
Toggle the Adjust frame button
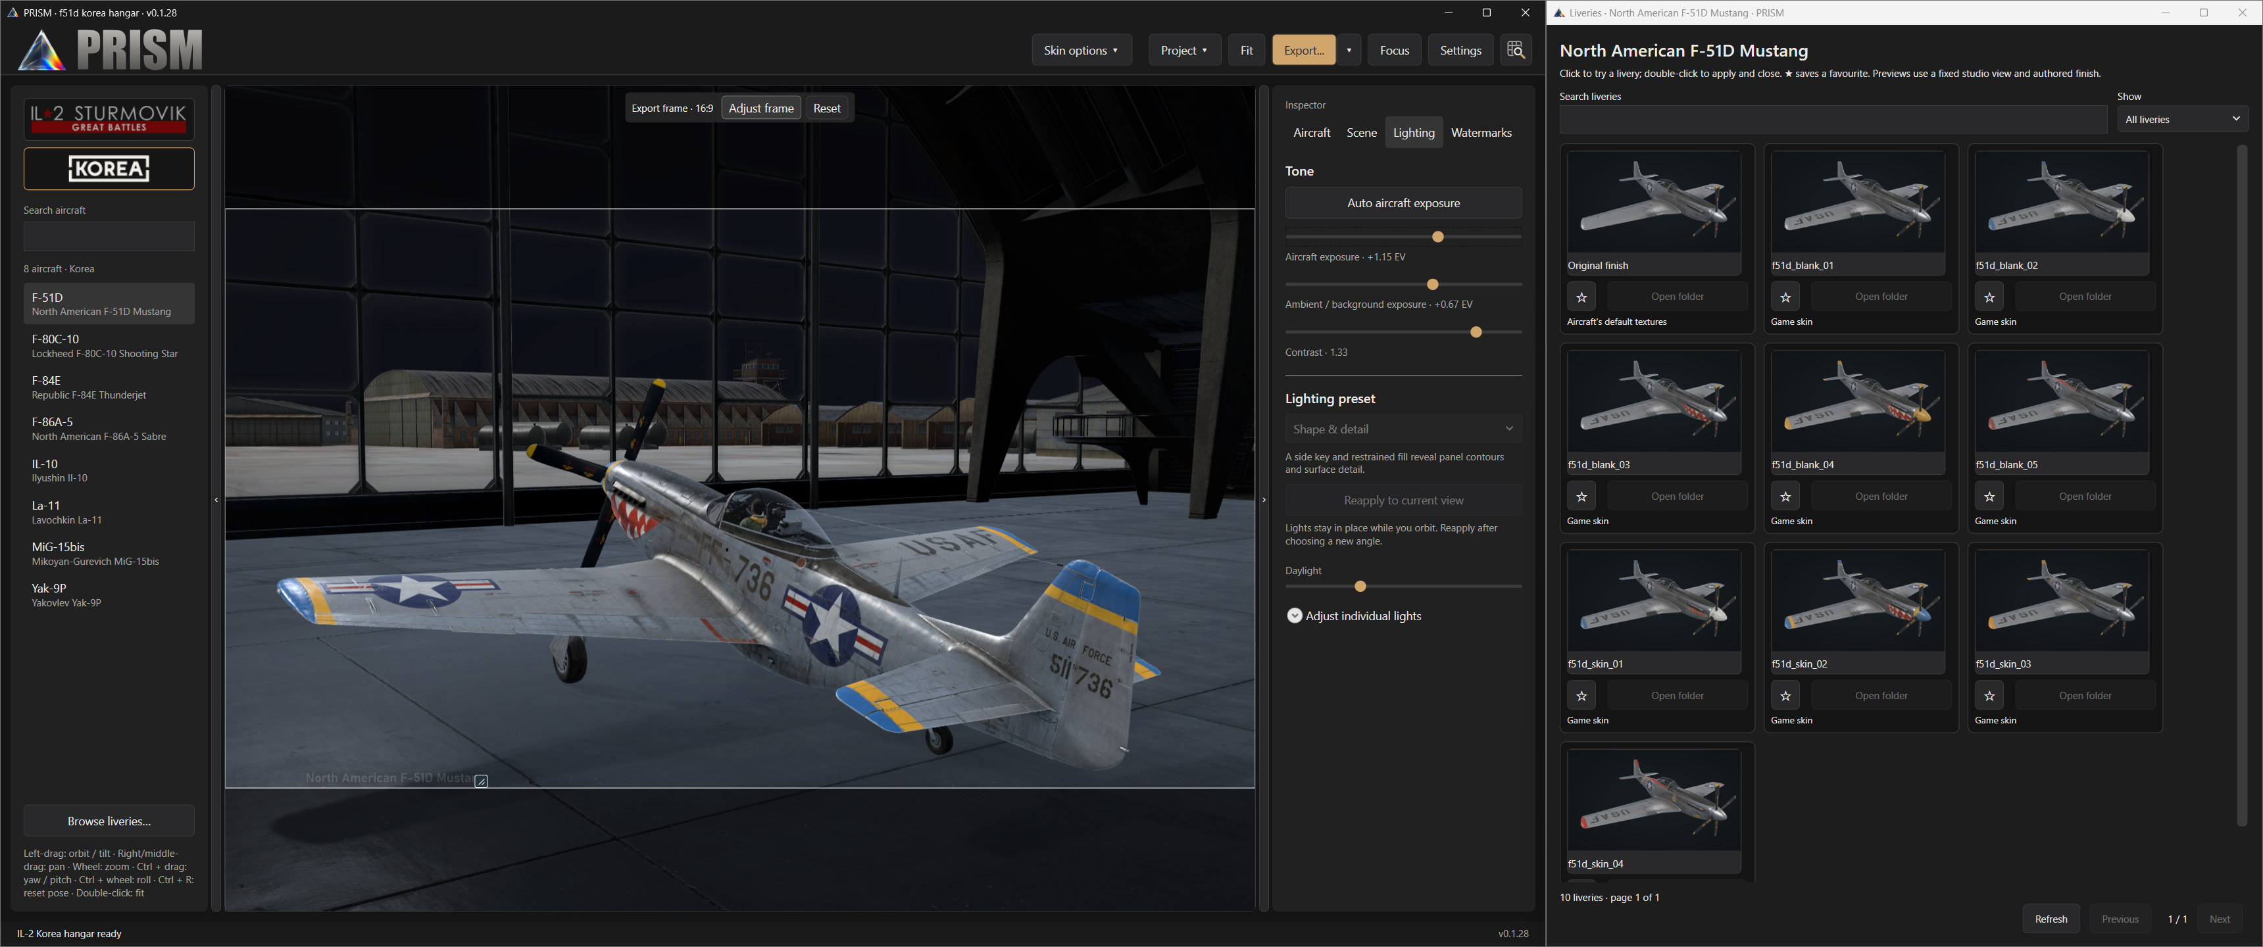(760, 108)
